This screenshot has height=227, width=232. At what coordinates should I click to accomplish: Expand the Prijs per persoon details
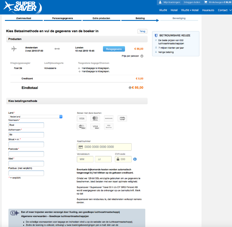[x=142, y=56]
